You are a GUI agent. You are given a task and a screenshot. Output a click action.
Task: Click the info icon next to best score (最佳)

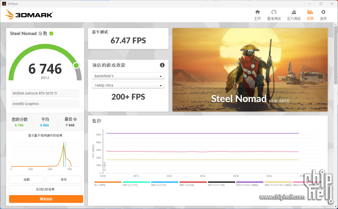[x=75, y=119]
